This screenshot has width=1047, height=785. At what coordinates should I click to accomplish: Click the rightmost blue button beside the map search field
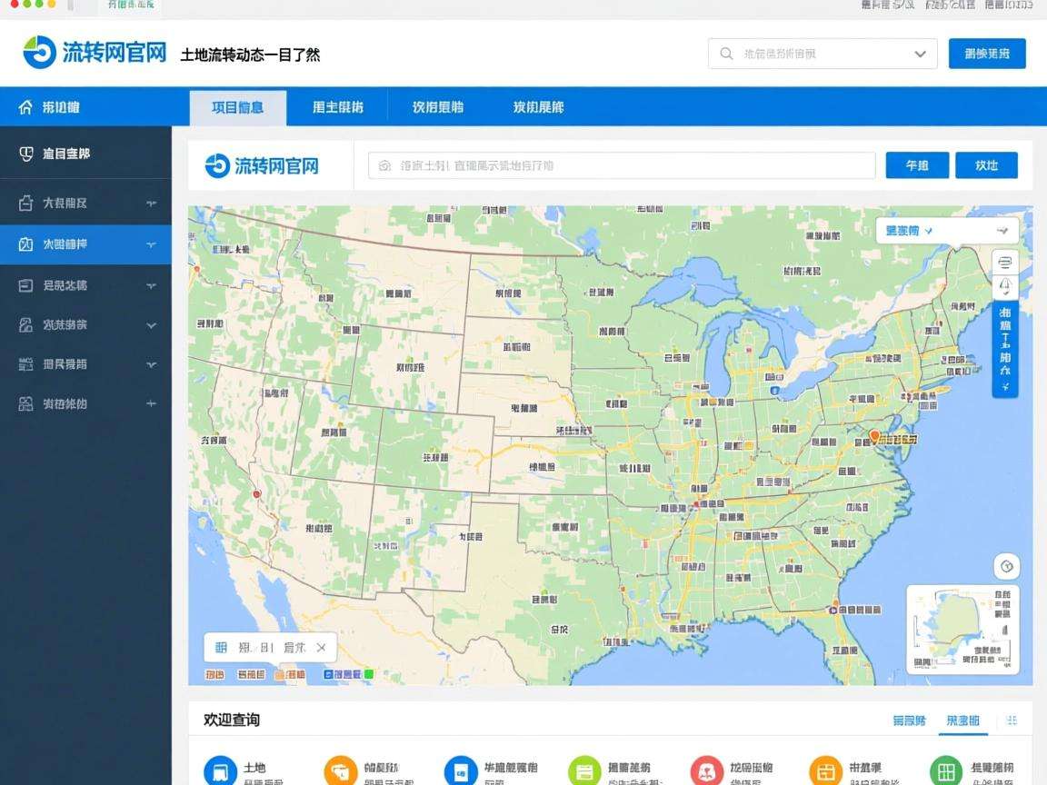coord(986,165)
